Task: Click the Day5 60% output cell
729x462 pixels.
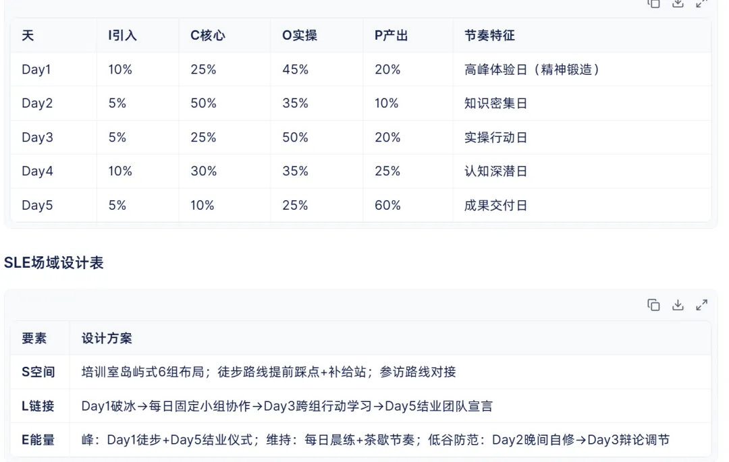Action: click(x=387, y=205)
